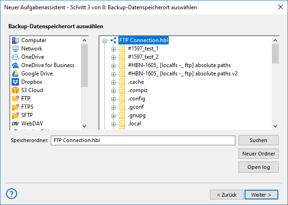Viewport: 288px width, 205px height.
Task: Select the '.gnupg' folder name
Action: (x=137, y=116)
